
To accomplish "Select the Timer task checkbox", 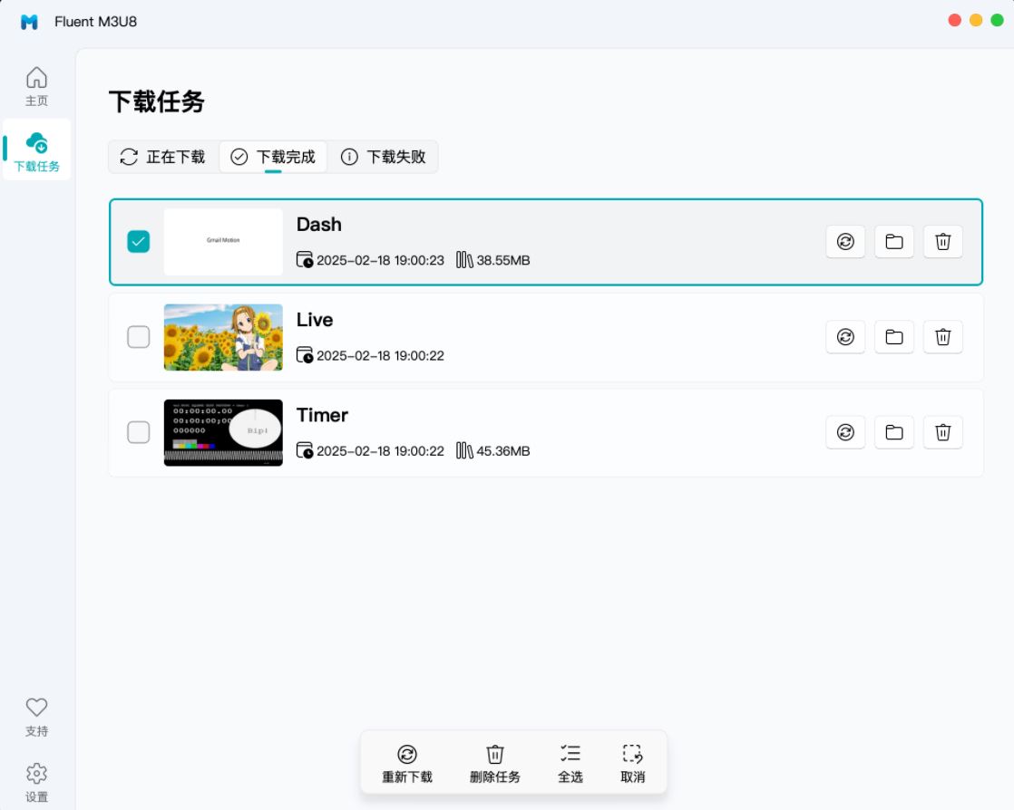I will click(x=138, y=432).
